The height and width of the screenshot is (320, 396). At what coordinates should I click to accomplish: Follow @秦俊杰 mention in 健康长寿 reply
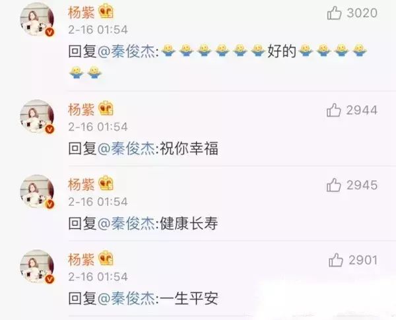click(126, 224)
